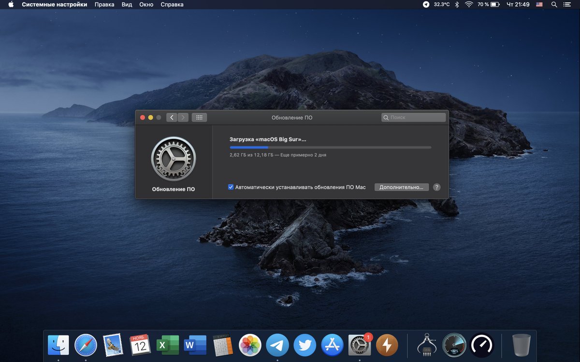Open the Photos app from the Dock
580x362 pixels.
(250, 345)
